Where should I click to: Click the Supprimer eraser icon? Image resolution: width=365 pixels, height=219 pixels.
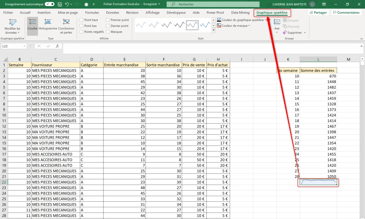285,32
